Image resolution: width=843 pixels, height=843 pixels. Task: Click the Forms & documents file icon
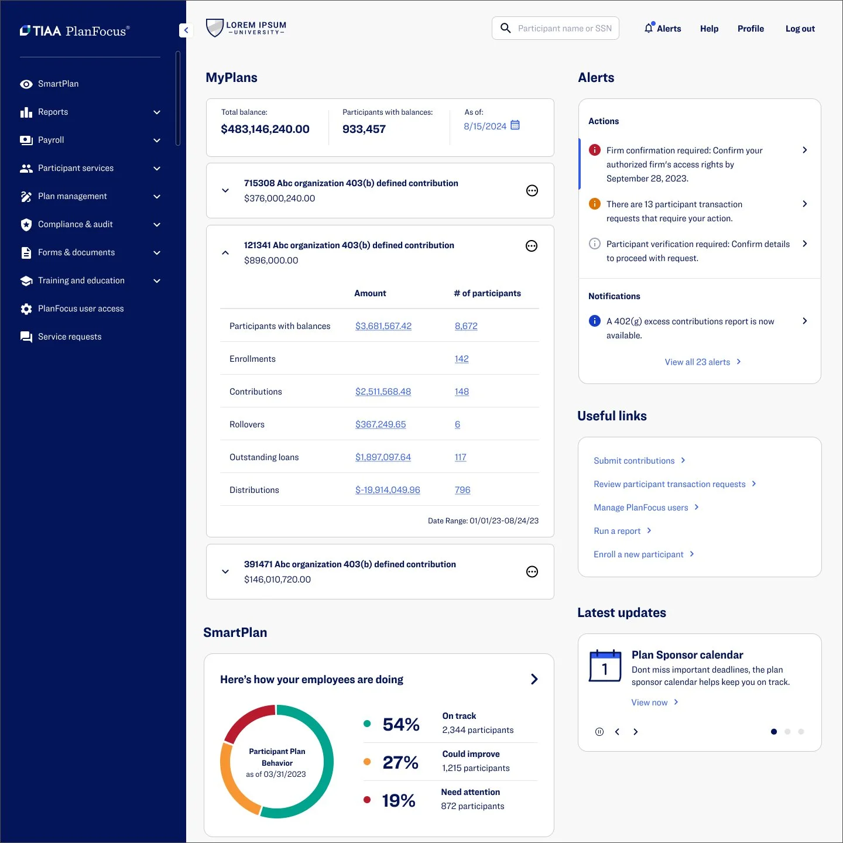pyautogui.click(x=26, y=253)
